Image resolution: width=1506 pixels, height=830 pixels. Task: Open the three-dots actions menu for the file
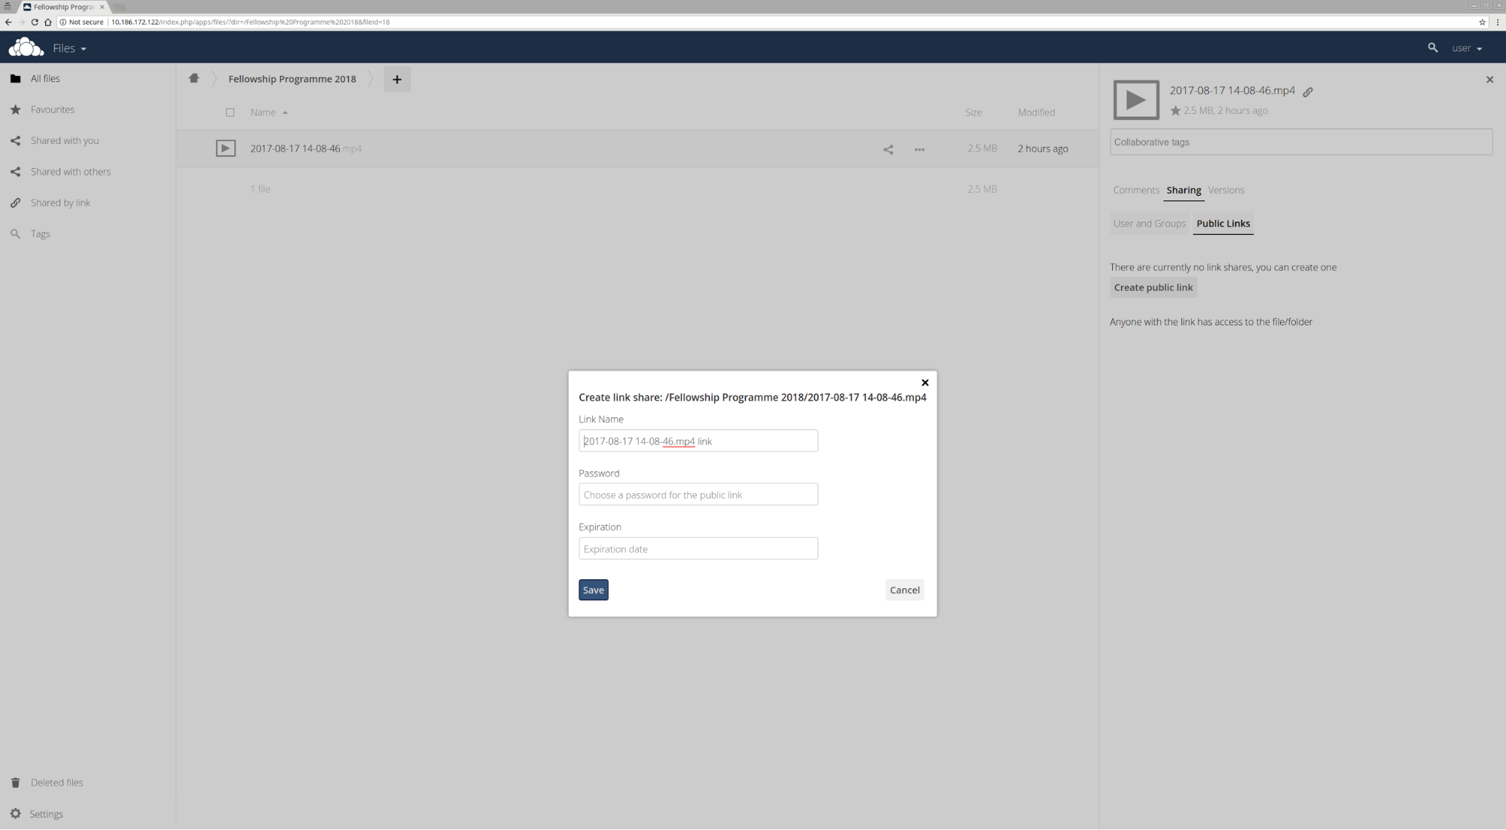click(x=919, y=149)
